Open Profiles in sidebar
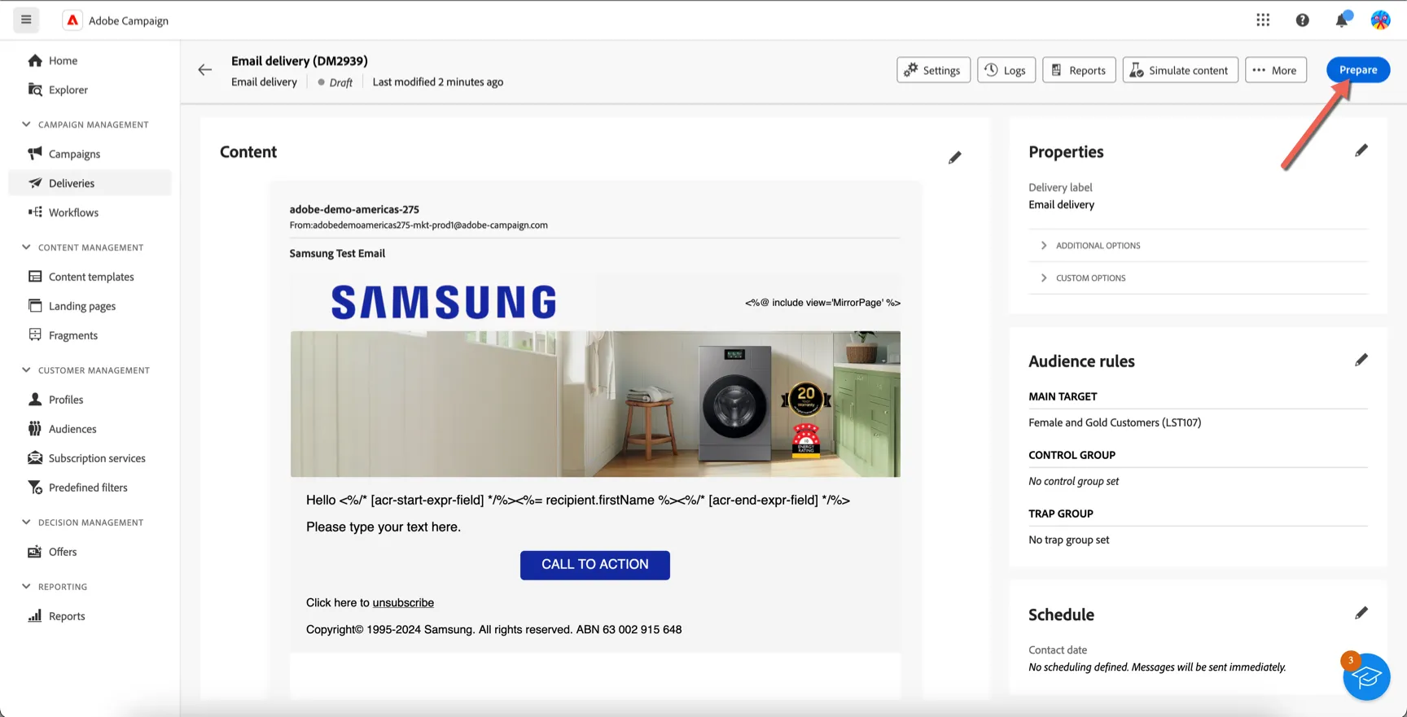 (x=90, y=400)
